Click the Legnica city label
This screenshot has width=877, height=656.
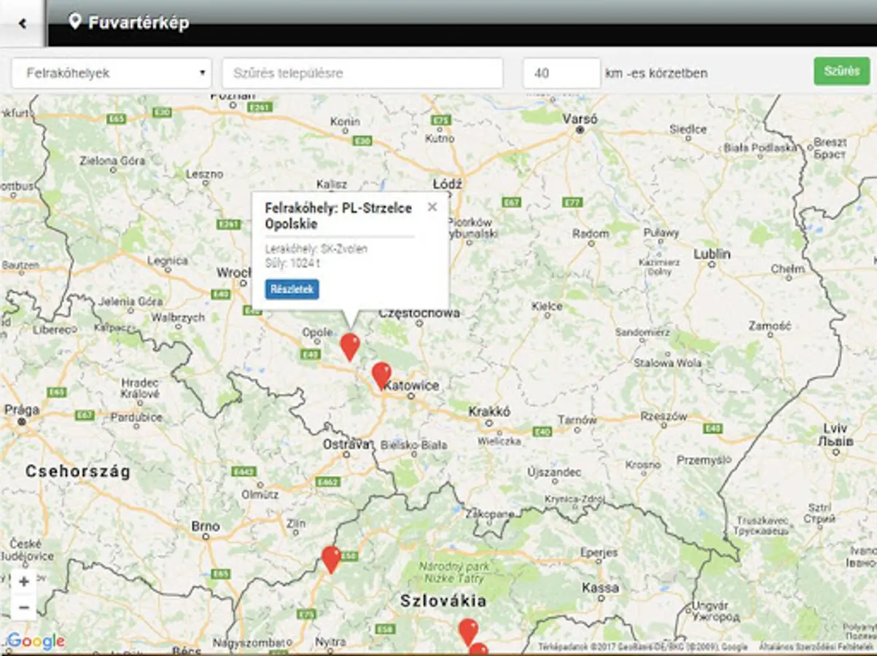tap(168, 260)
